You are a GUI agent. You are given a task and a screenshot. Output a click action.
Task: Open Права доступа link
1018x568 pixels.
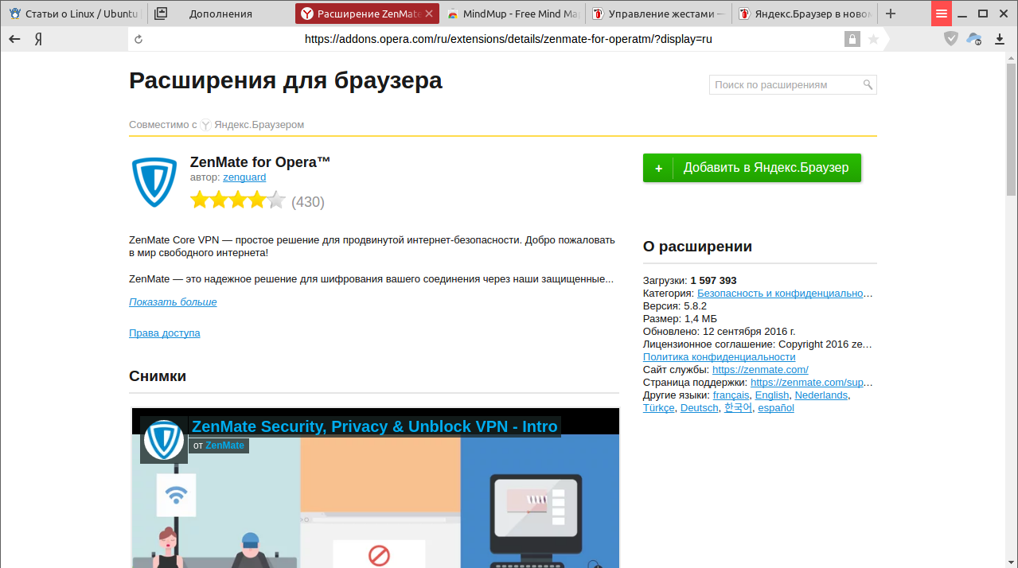[165, 333]
